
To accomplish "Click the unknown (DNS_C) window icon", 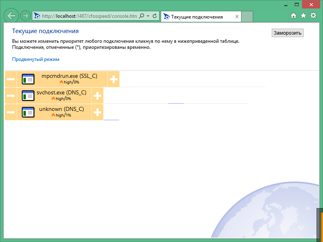I will coord(28,112).
